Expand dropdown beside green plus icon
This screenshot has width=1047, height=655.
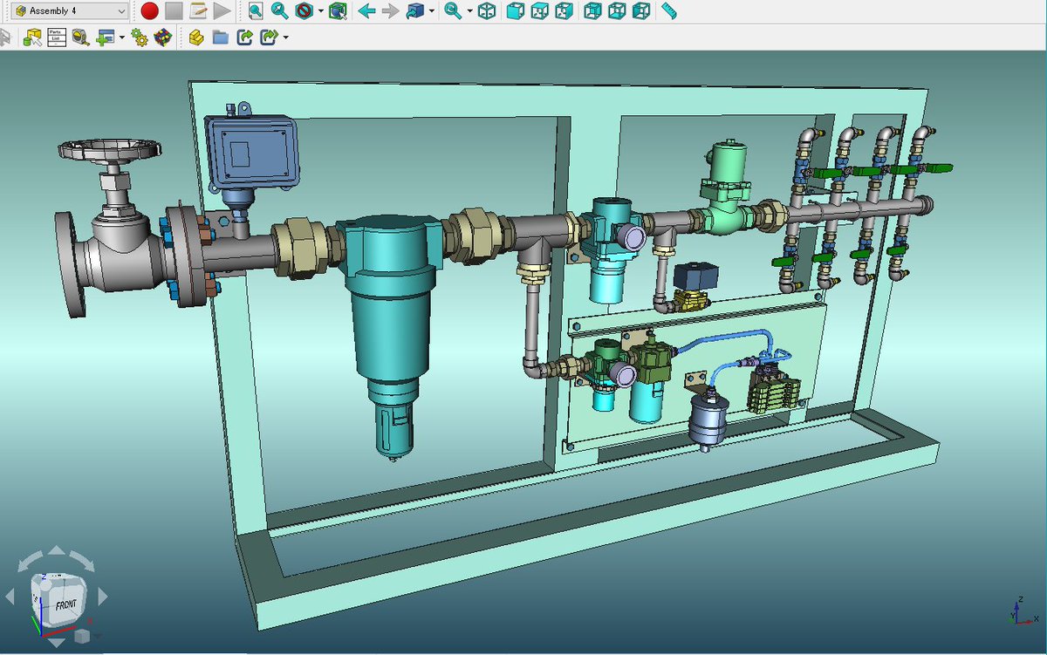tap(122, 38)
